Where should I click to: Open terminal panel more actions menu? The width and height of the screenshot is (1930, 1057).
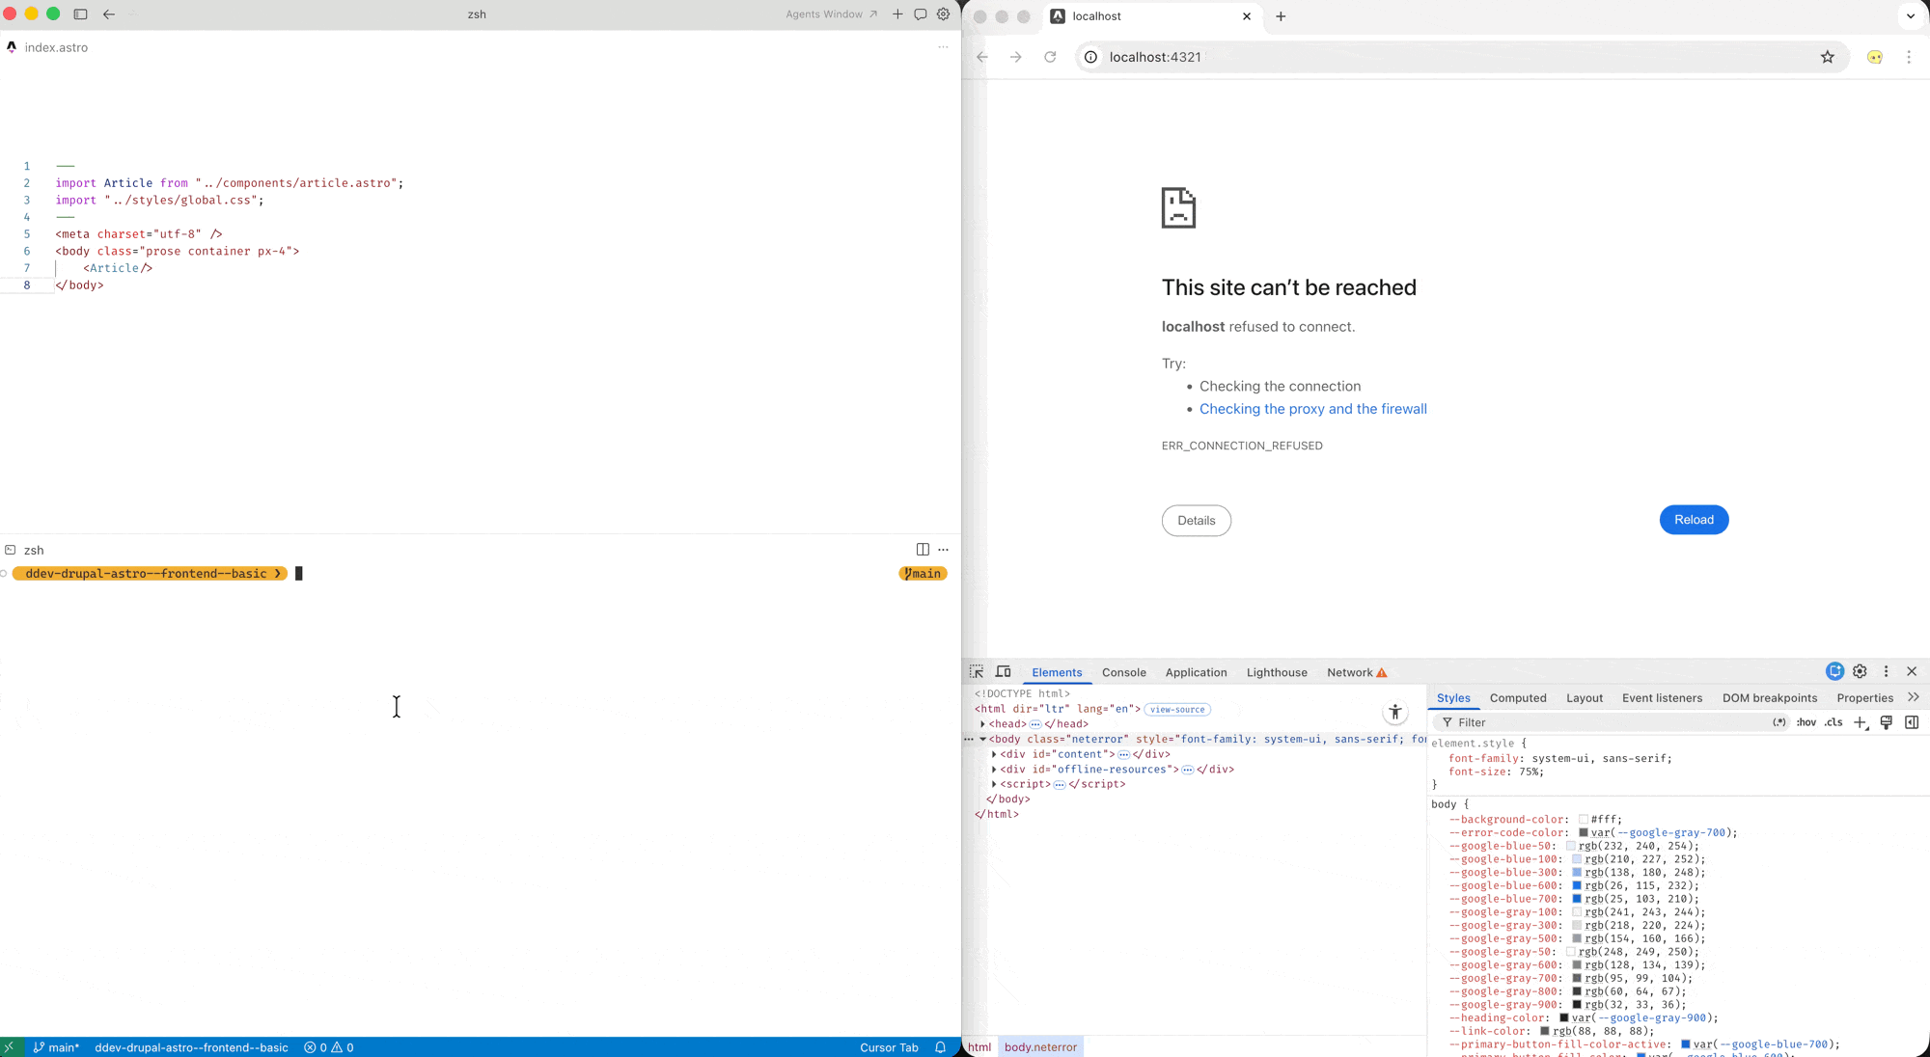tap(944, 550)
